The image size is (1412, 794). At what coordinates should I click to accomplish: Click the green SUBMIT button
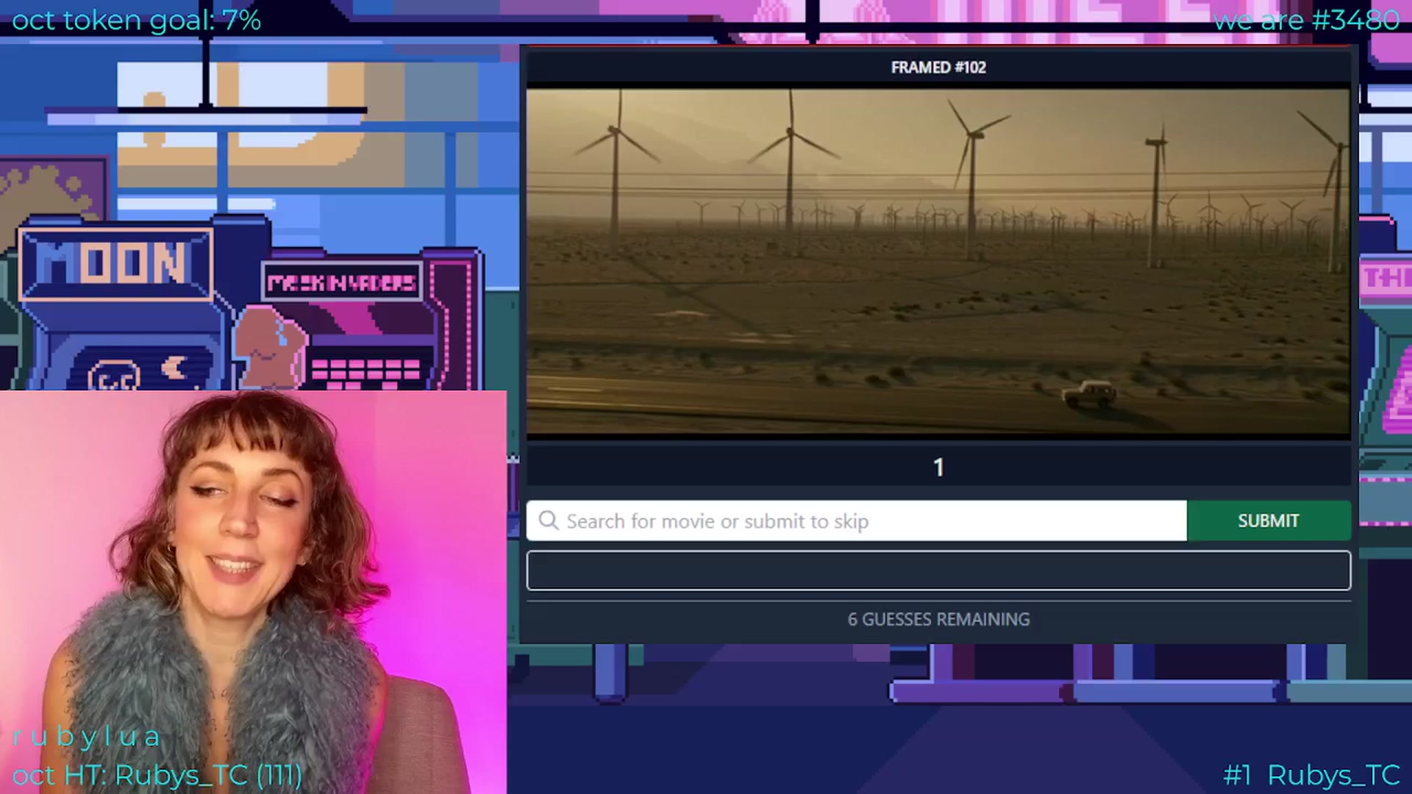click(x=1269, y=521)
